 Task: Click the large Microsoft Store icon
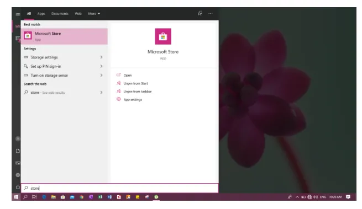(x=163, y=36)
